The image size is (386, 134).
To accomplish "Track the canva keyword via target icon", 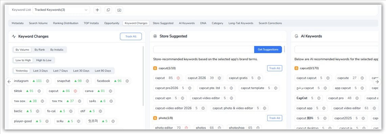I will point(110,91).
